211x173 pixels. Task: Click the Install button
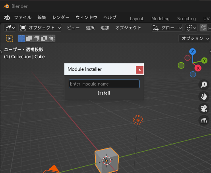(104, 93)
